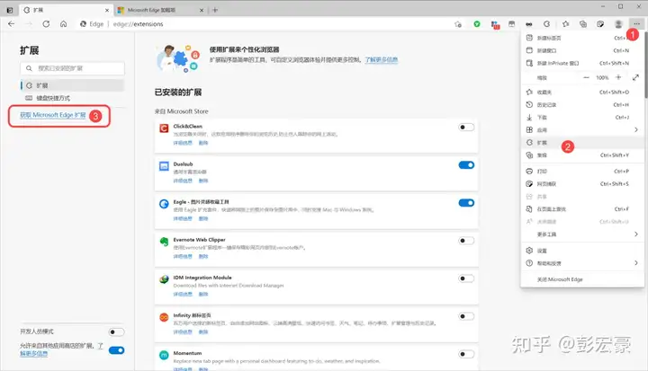Open Favorites, Ctrl+Shift+O, from the menu
The height and width of the screenshot is (371, 648).
point(582,92)
